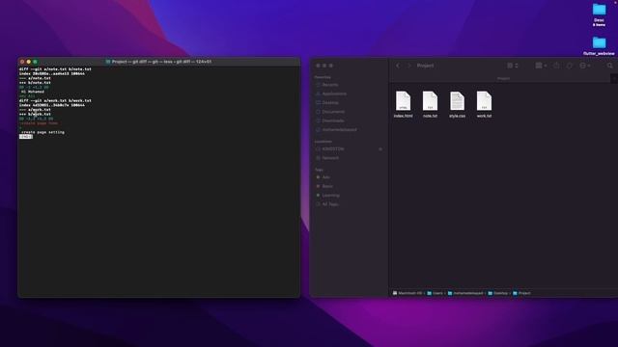Open the Finder view switcher control
This screenshot has height=347, width=618.
(513, 66)
